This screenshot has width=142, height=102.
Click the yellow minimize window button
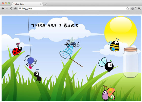[x=6, y=3]
